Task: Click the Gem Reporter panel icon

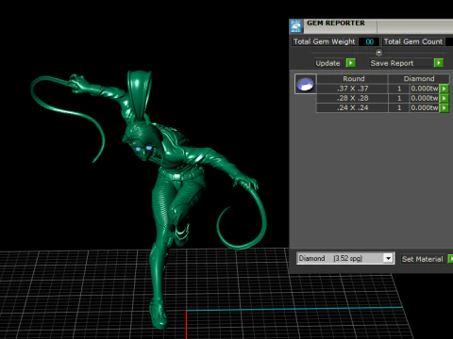Action: 296,26
